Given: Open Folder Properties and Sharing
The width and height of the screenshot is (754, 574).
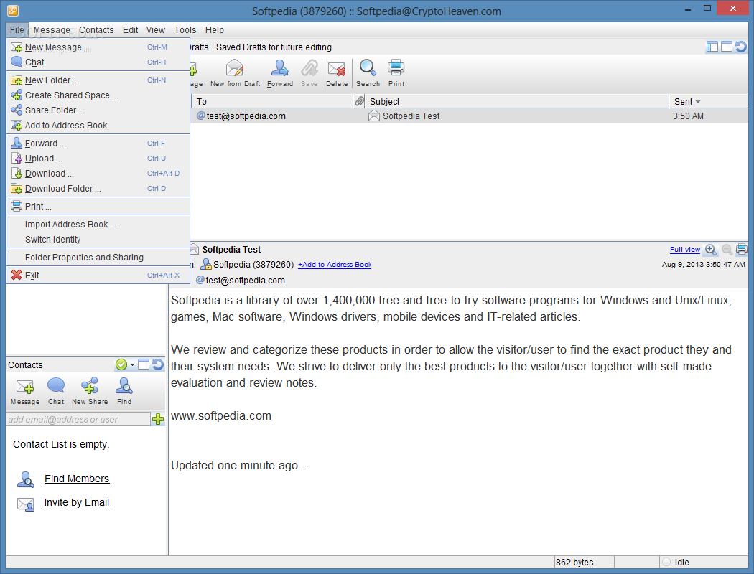Looking at the screenshot, I should [98, 257].
